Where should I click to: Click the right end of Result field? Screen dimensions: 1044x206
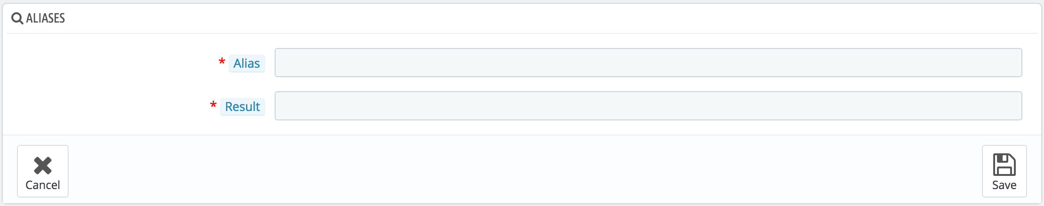(x=1013, y=106)
